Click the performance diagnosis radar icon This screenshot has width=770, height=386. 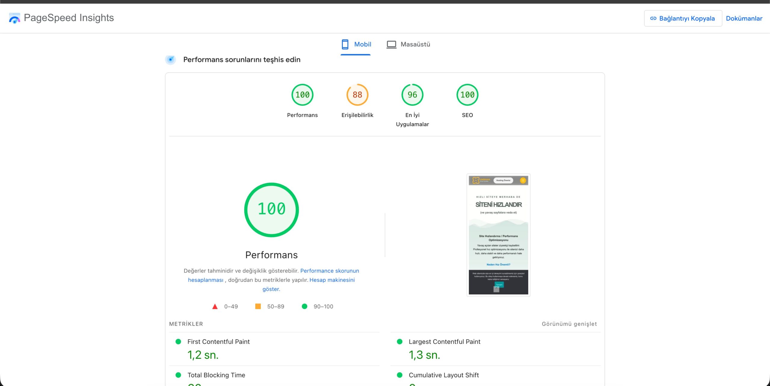(x=171, y=59)
